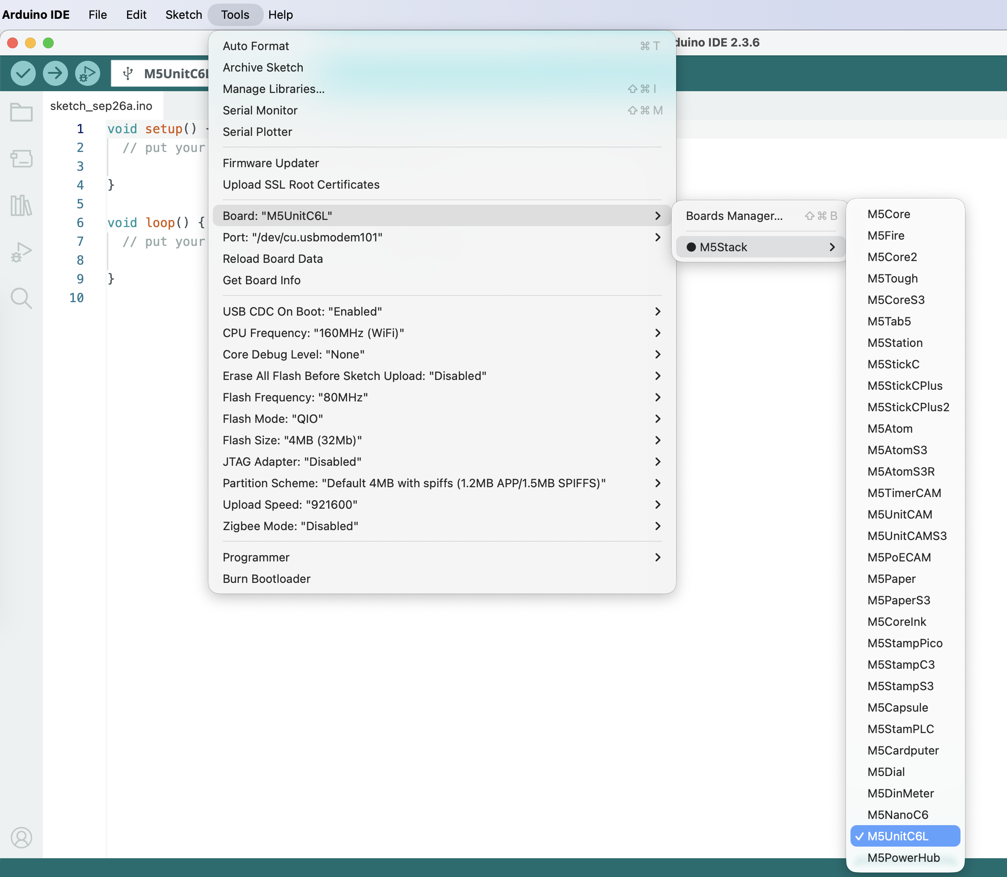Click the user account profile icon

[x=21, y=837]
